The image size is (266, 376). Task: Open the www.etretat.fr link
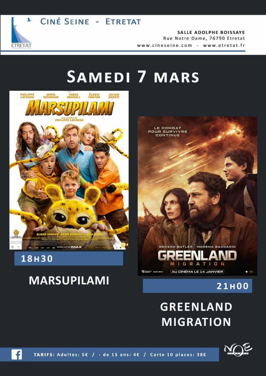tap(224, 45)
